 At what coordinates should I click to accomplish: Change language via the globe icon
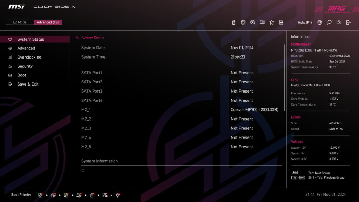pos(319,22)
